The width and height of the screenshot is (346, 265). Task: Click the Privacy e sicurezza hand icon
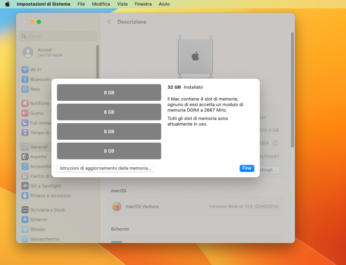click(x=25, y=195)
